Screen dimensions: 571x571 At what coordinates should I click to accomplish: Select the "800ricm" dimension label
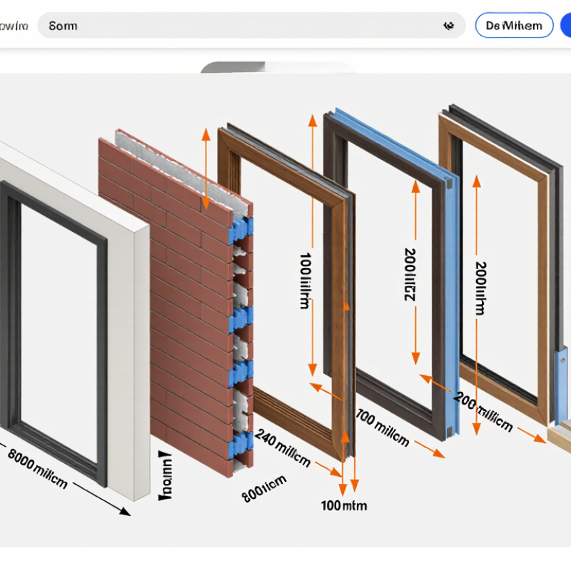264,489
